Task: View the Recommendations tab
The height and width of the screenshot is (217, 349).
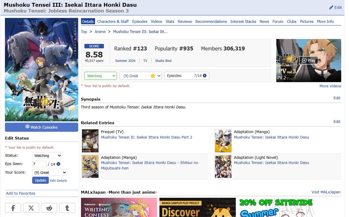Action: tap(211, 22)
